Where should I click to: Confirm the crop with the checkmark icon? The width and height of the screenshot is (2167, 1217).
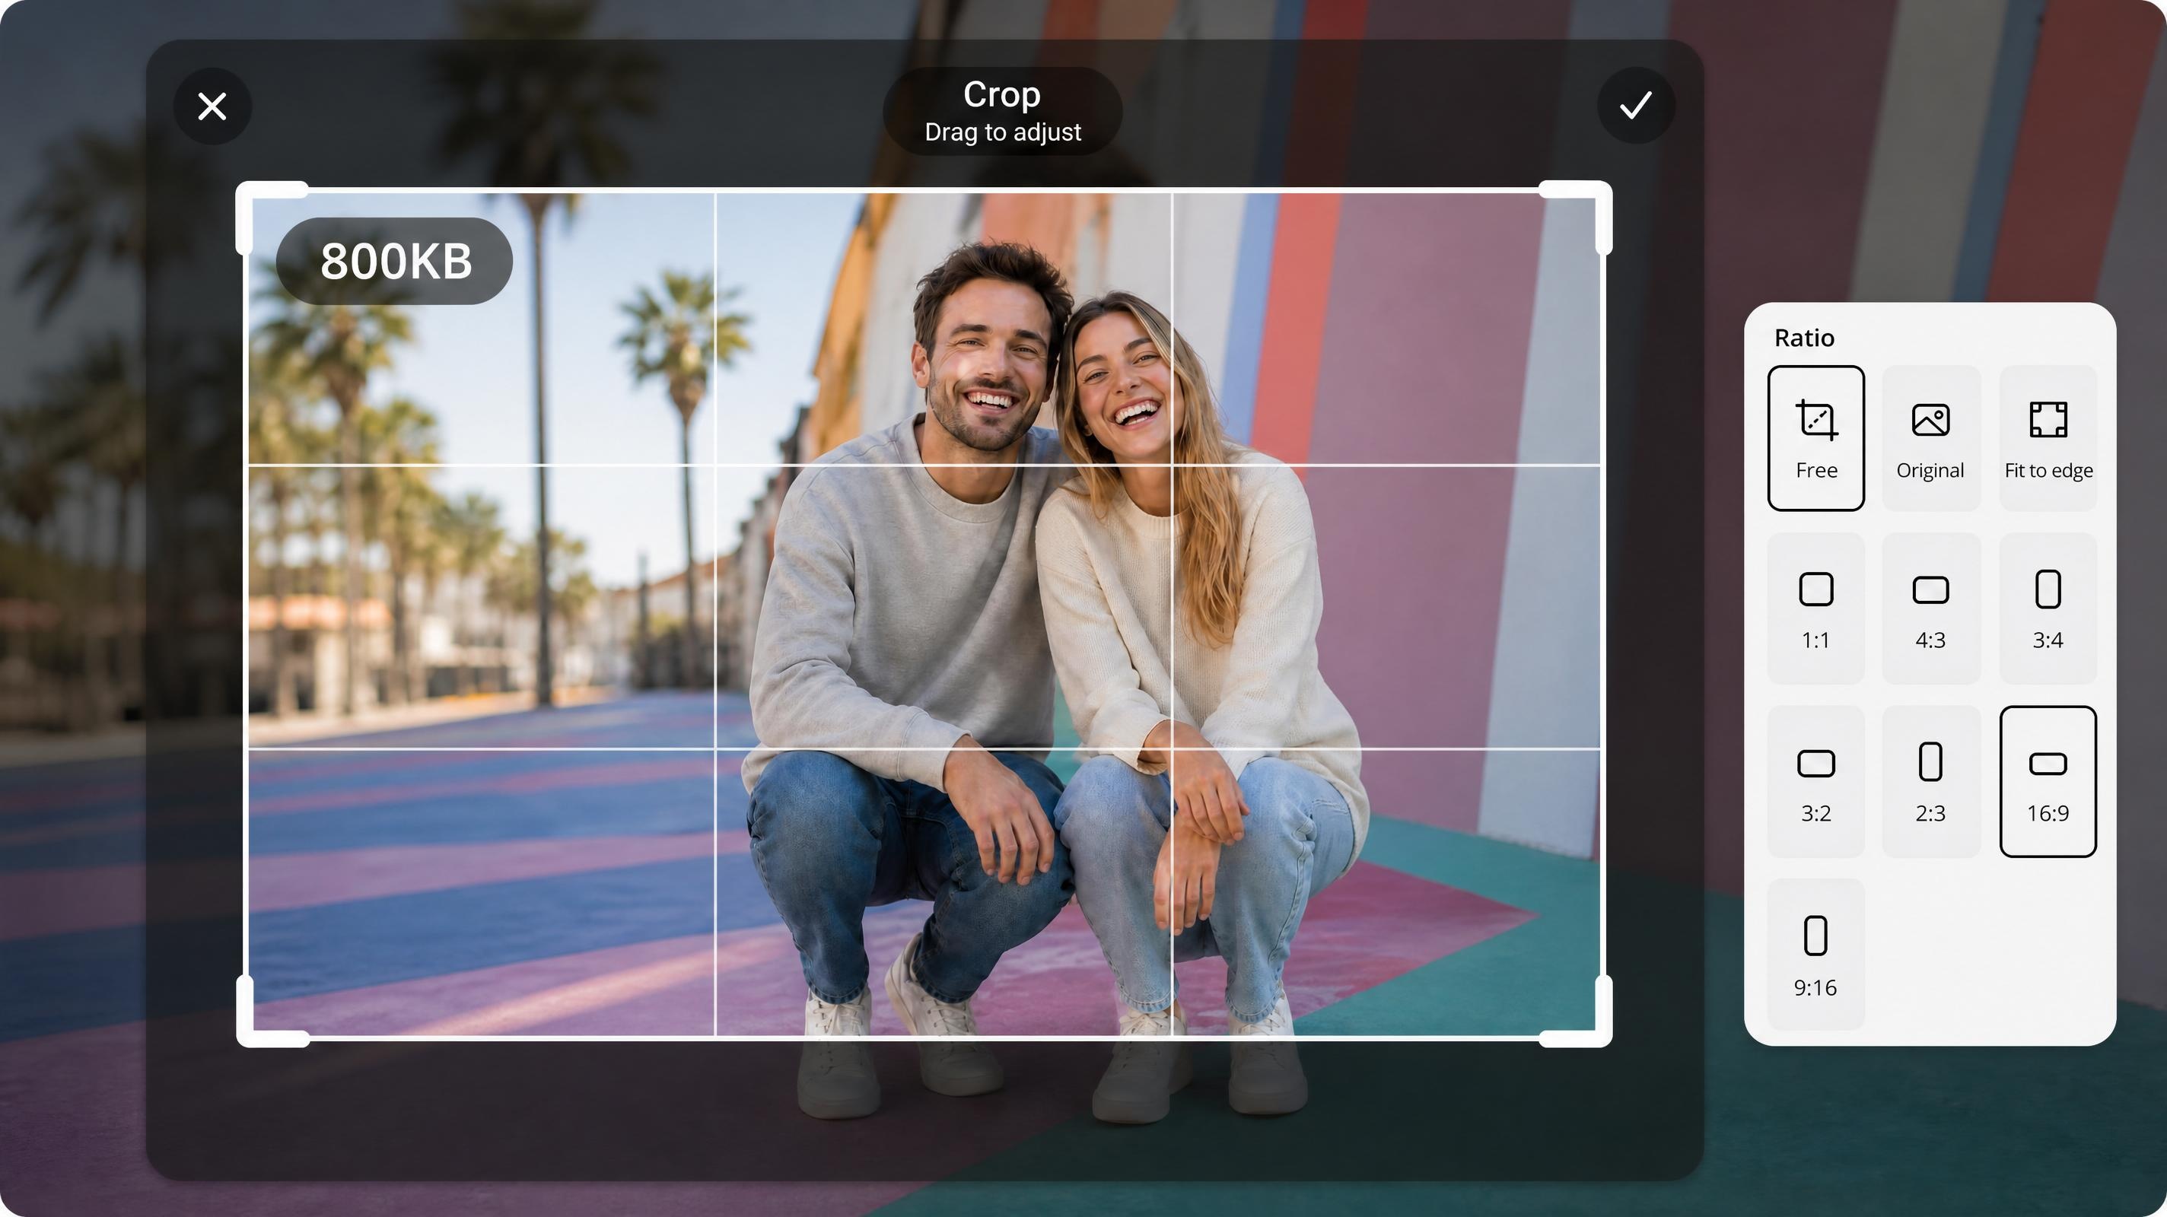point(1635,106)
